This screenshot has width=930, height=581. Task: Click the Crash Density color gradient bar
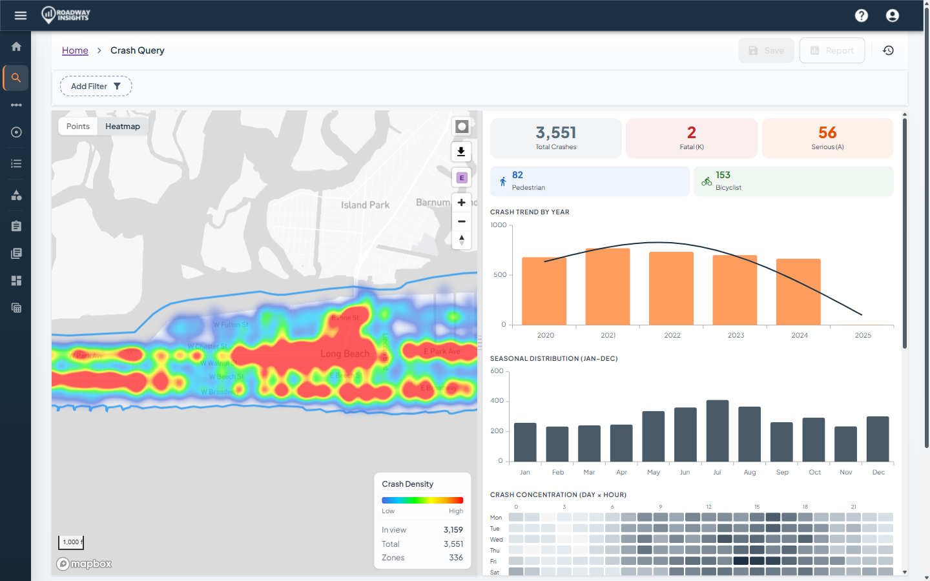click(x=422, y=500)
